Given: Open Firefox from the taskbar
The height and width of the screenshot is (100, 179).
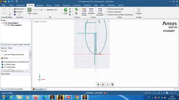Looking at the screenshot, I should click(x=36, y=97).
